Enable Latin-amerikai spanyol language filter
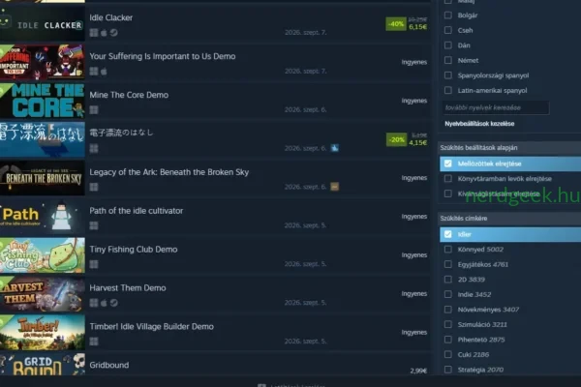581x387 pixels. pos(448,90)
